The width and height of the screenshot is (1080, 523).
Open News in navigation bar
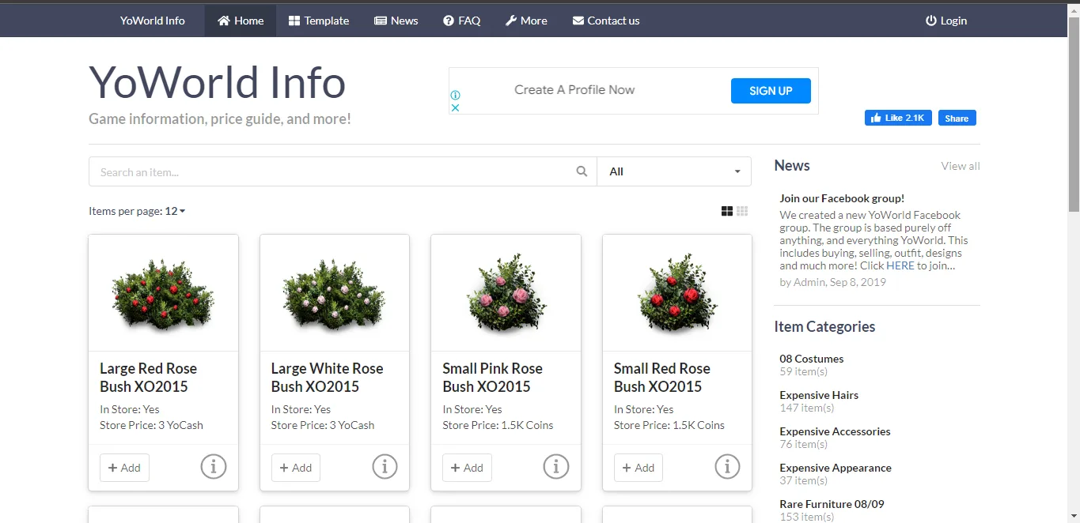tap(396, 21)
